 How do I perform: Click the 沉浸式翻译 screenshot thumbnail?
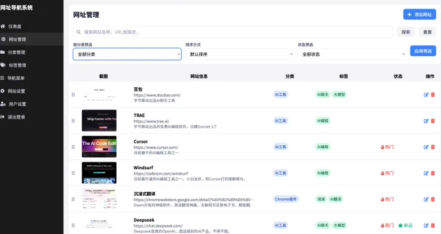99,199
